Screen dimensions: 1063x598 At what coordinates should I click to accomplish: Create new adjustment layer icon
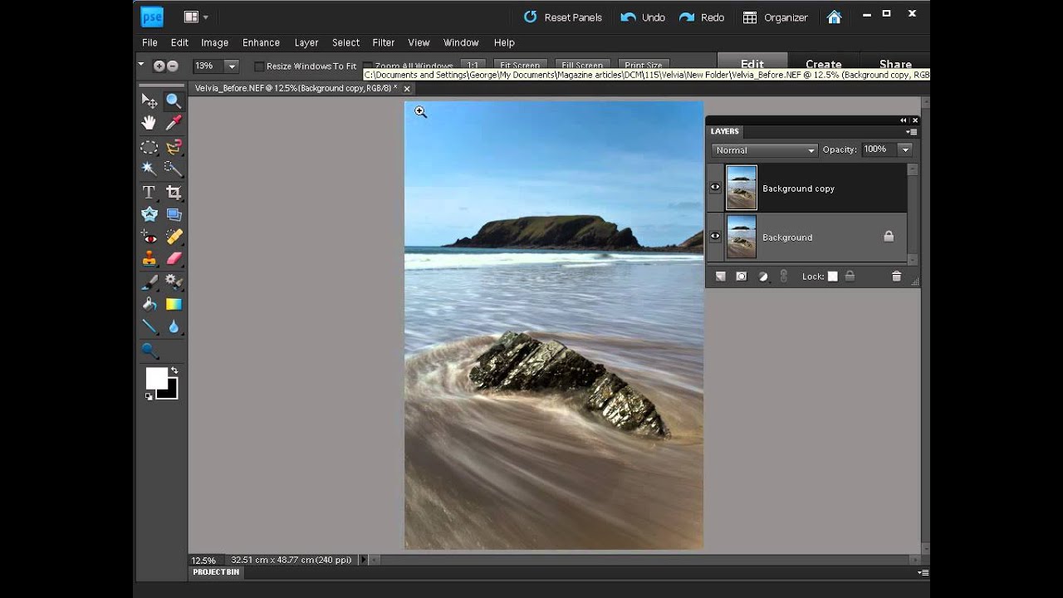(763, 277)
